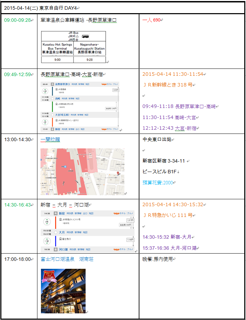This screenshot has width=246, height=320.
Task: Expand the 4駅 stops list on かいじ111号
Action: (x=47, y=222)
